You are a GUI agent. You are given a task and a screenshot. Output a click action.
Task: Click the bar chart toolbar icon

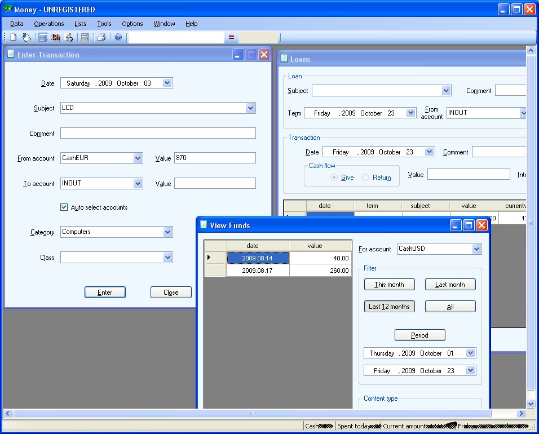click(x=56, y=38)
